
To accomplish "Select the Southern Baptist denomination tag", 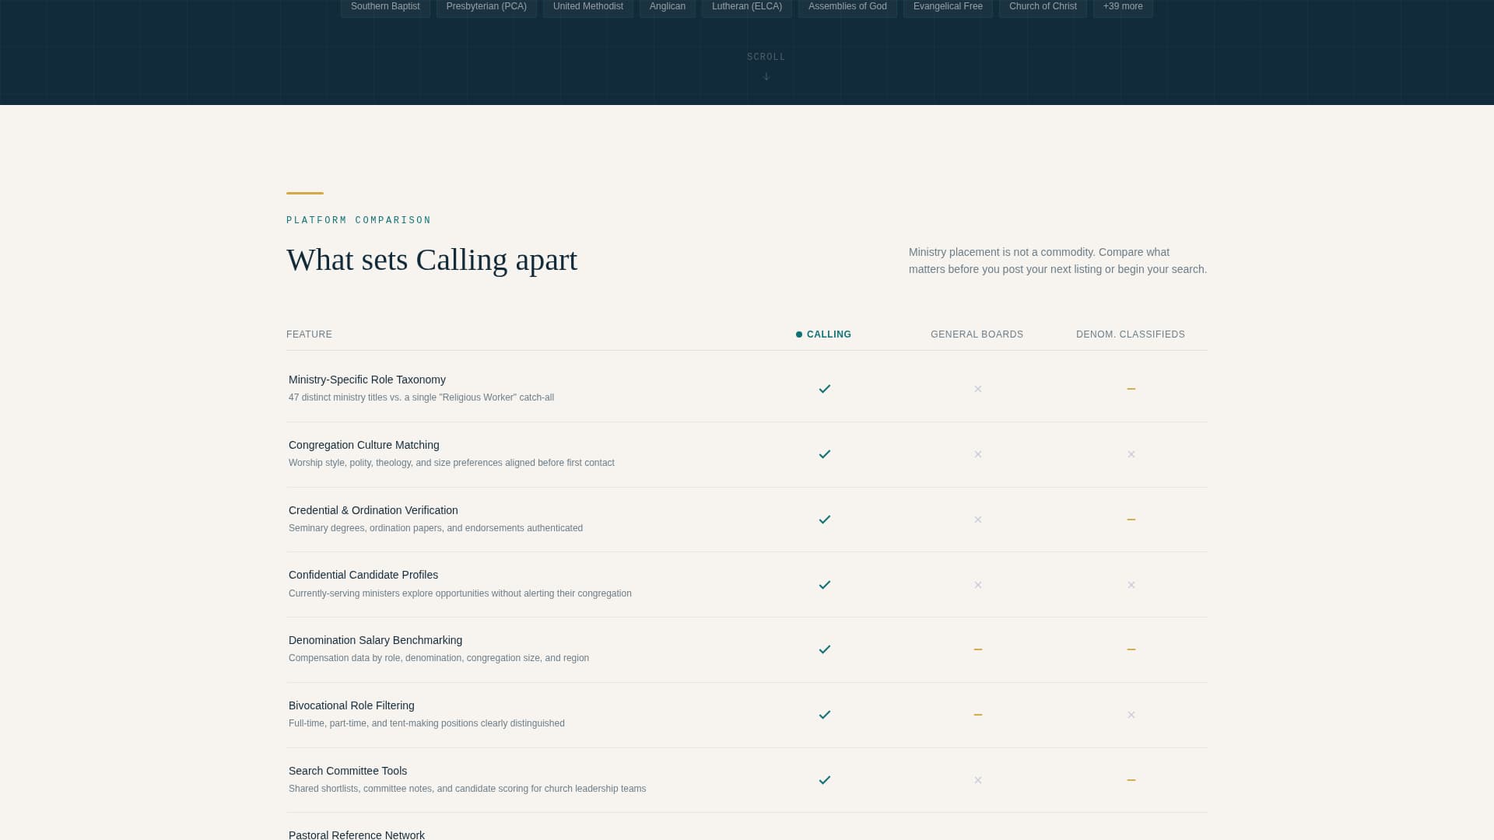I will click(385, 7).
